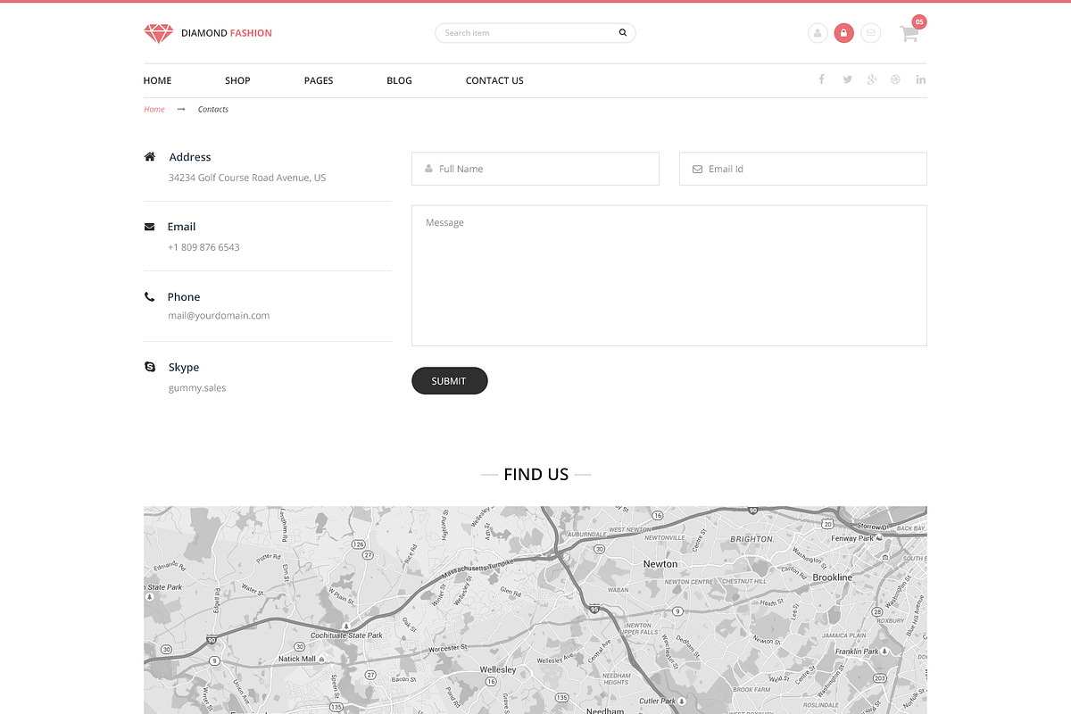Click the gummy.sales Skype name
Image resolution: width=1071 pixels, height=714 pixels.
tap(197, 388)
